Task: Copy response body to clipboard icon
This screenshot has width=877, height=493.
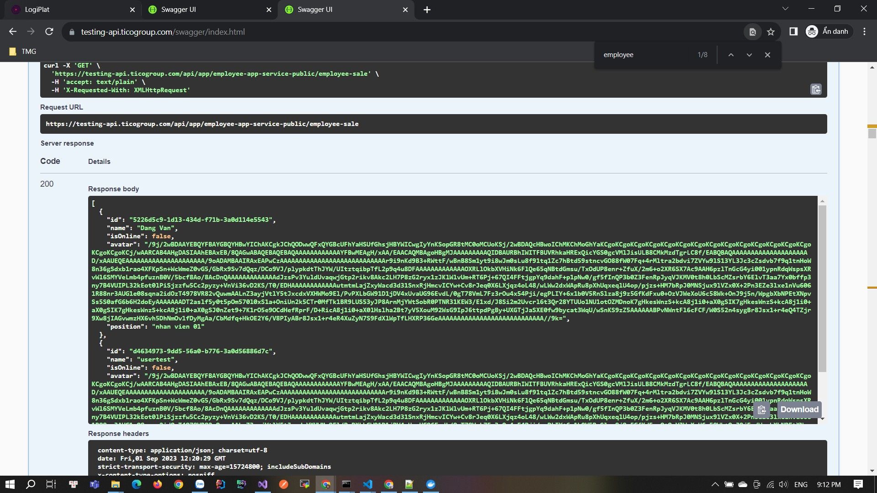Action: click(x=761, y=410)
